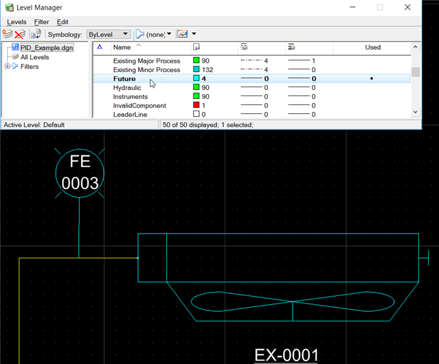
Task: Click the Line Style column header icon
Action: (x=245, y=47)
